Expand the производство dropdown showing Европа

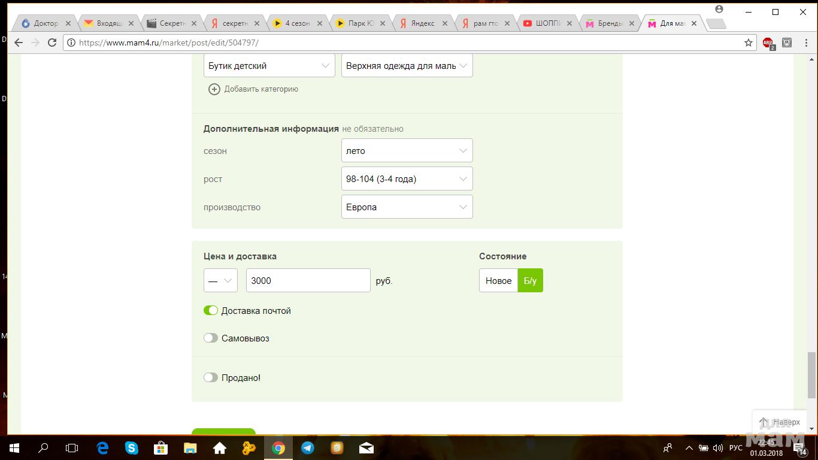pos(407,207)
